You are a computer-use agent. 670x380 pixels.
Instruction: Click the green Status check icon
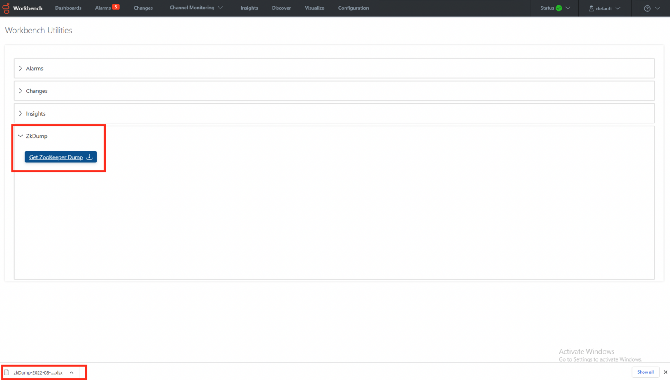coord(559,8)
